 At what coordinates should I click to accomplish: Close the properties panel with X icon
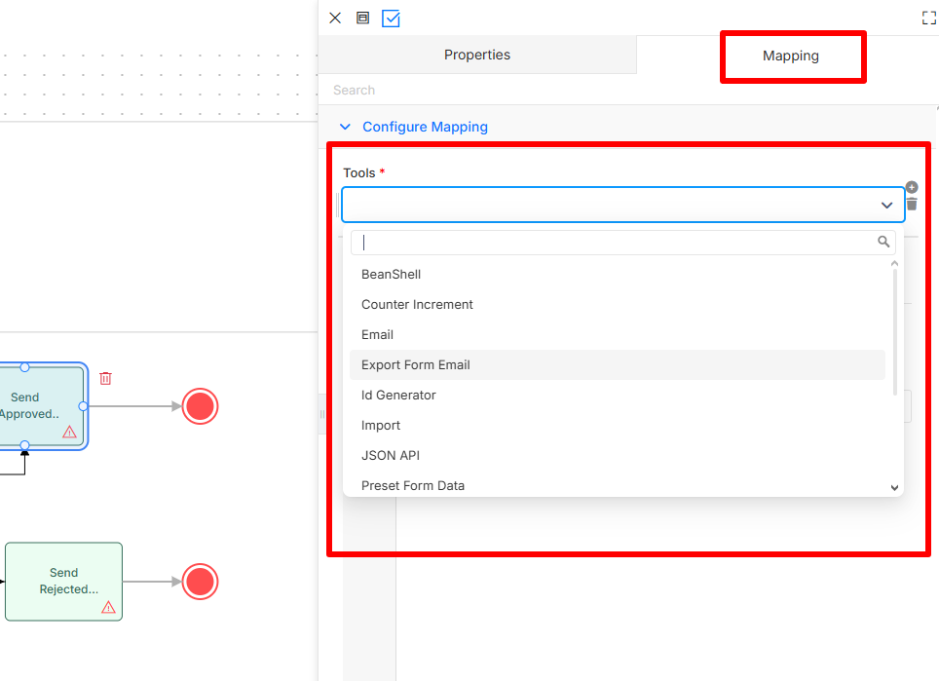335,18
